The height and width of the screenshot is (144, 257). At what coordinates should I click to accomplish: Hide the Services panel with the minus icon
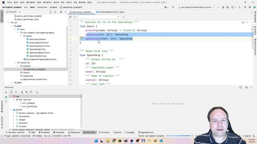(x=251, y=88)
